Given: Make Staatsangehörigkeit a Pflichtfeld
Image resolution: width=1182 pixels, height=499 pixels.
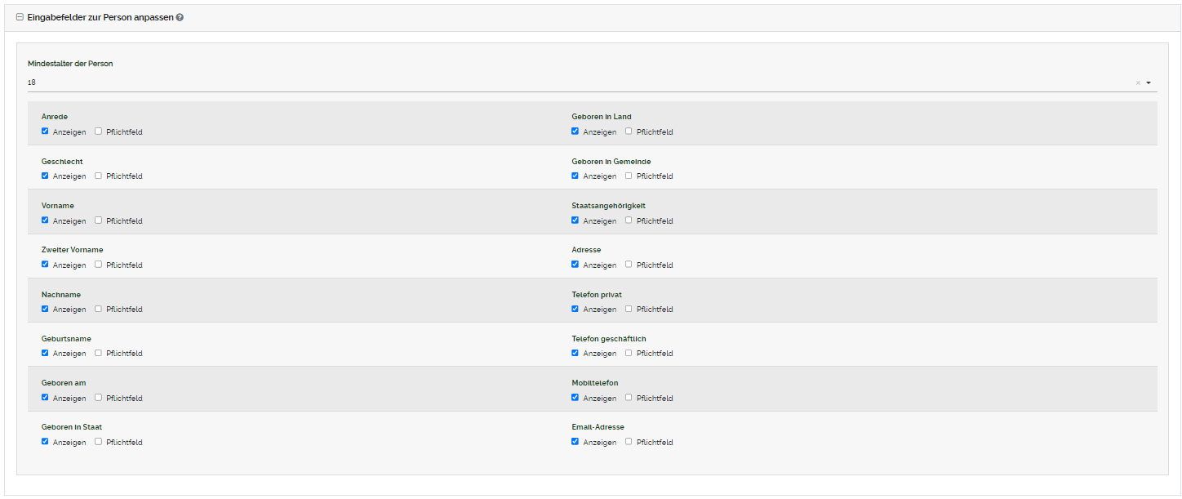Looking at the screenshot, I should 629,220.
